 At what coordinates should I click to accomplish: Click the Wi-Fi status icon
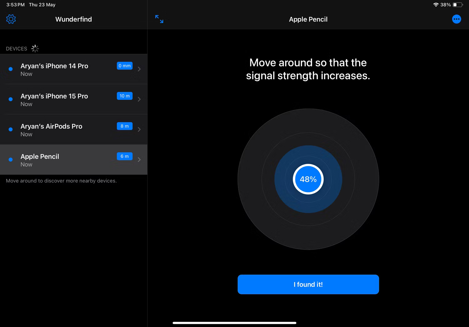coord(436,5)
